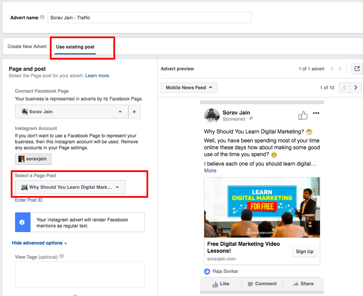
Task: Click the Instagram Account heading
Action: point(36,128)
